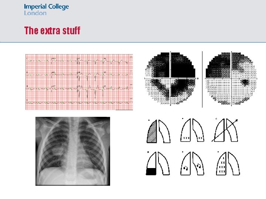Select lung diagram with arrow through it
266x199 pixels.
coord(225,130)
